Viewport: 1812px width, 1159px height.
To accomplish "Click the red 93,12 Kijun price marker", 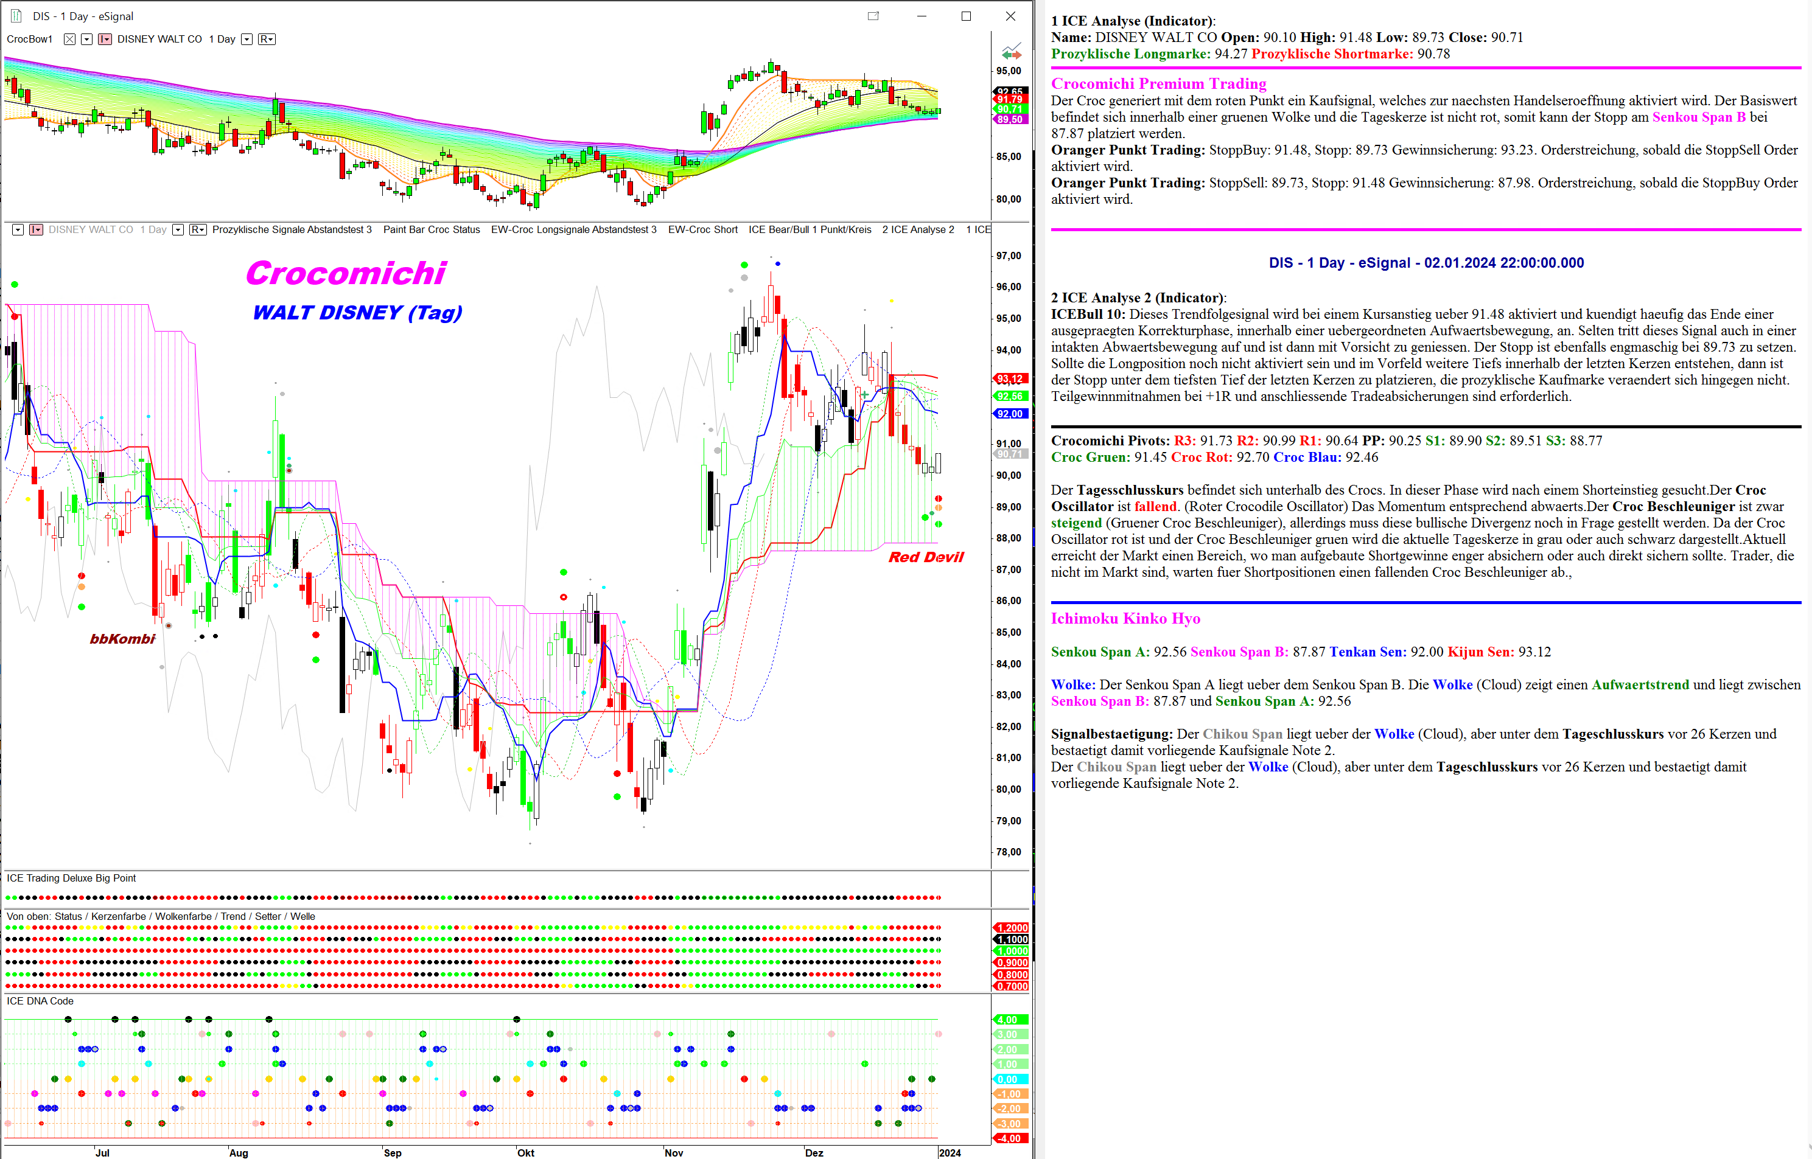I will coord(1010,378).
